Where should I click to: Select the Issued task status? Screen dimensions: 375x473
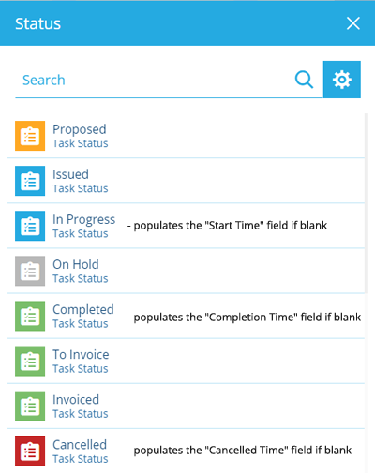pos(186,181)
